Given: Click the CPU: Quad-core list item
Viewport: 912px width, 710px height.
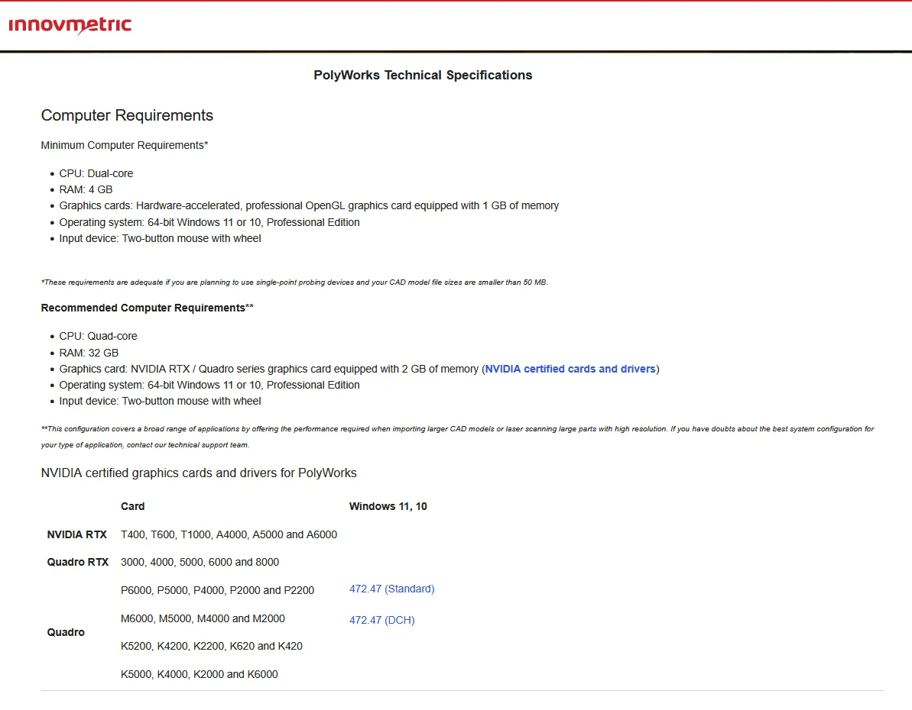Looking at the screenshot, I should point(98,336).
